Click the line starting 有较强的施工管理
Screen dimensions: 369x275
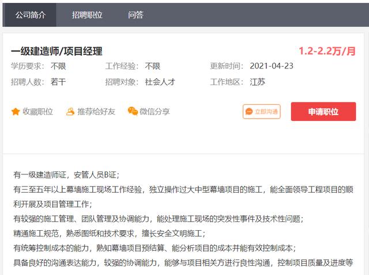click(x=159, y=219)
